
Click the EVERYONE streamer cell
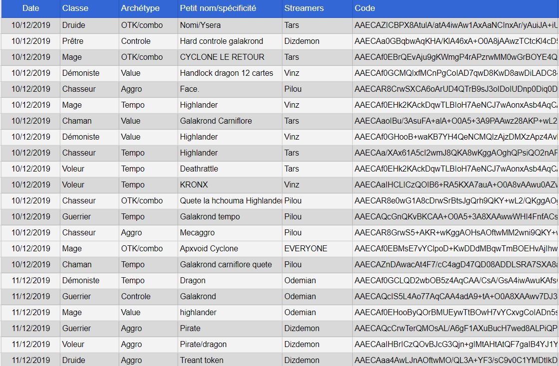point(305,248)
